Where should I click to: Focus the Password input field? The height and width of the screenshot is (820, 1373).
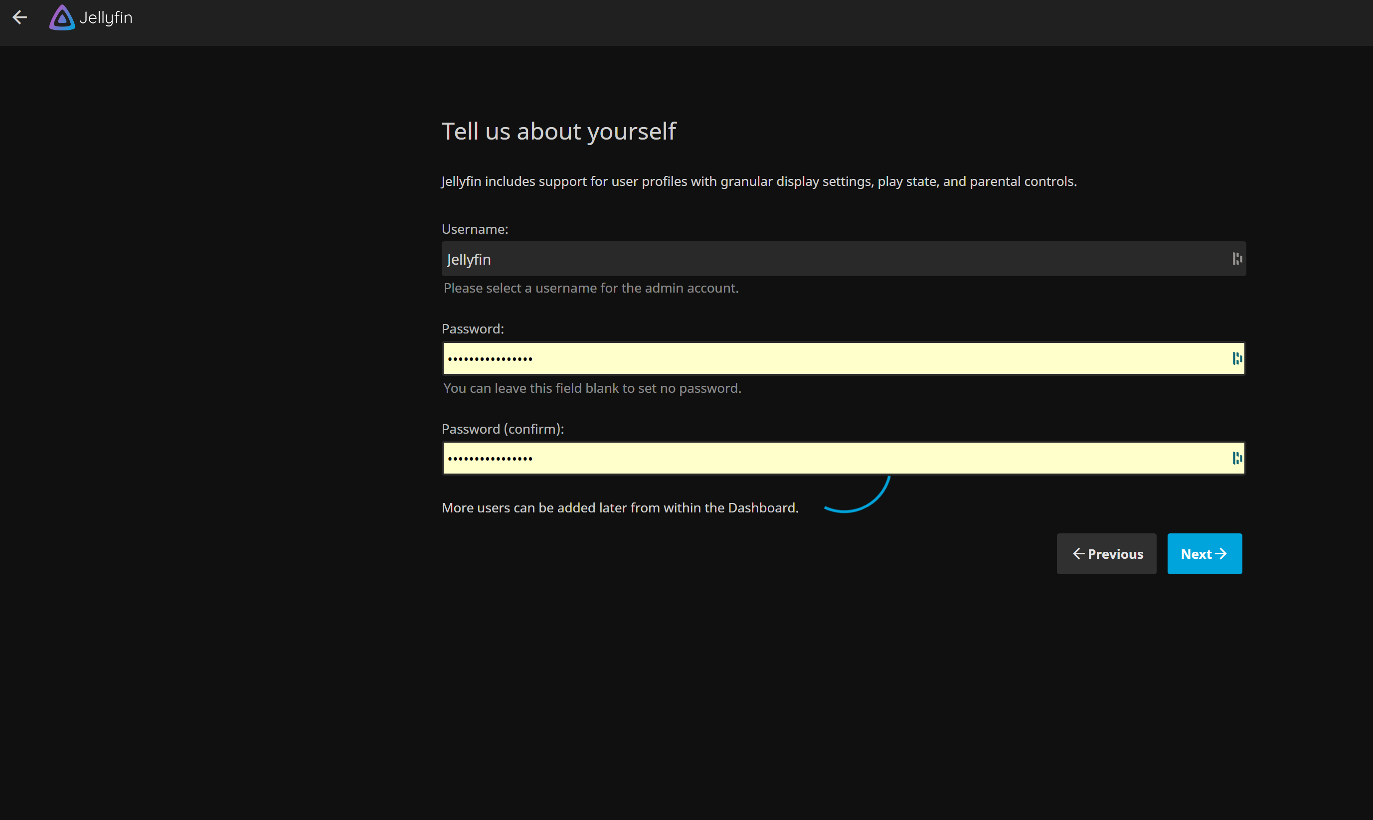[829, 358]
